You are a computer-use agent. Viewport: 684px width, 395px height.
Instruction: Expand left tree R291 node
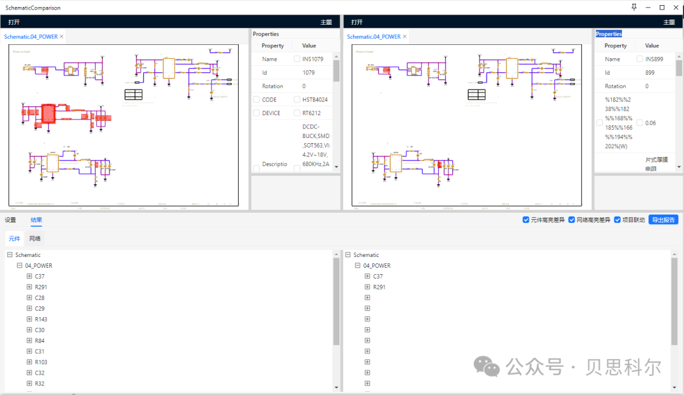29,287
